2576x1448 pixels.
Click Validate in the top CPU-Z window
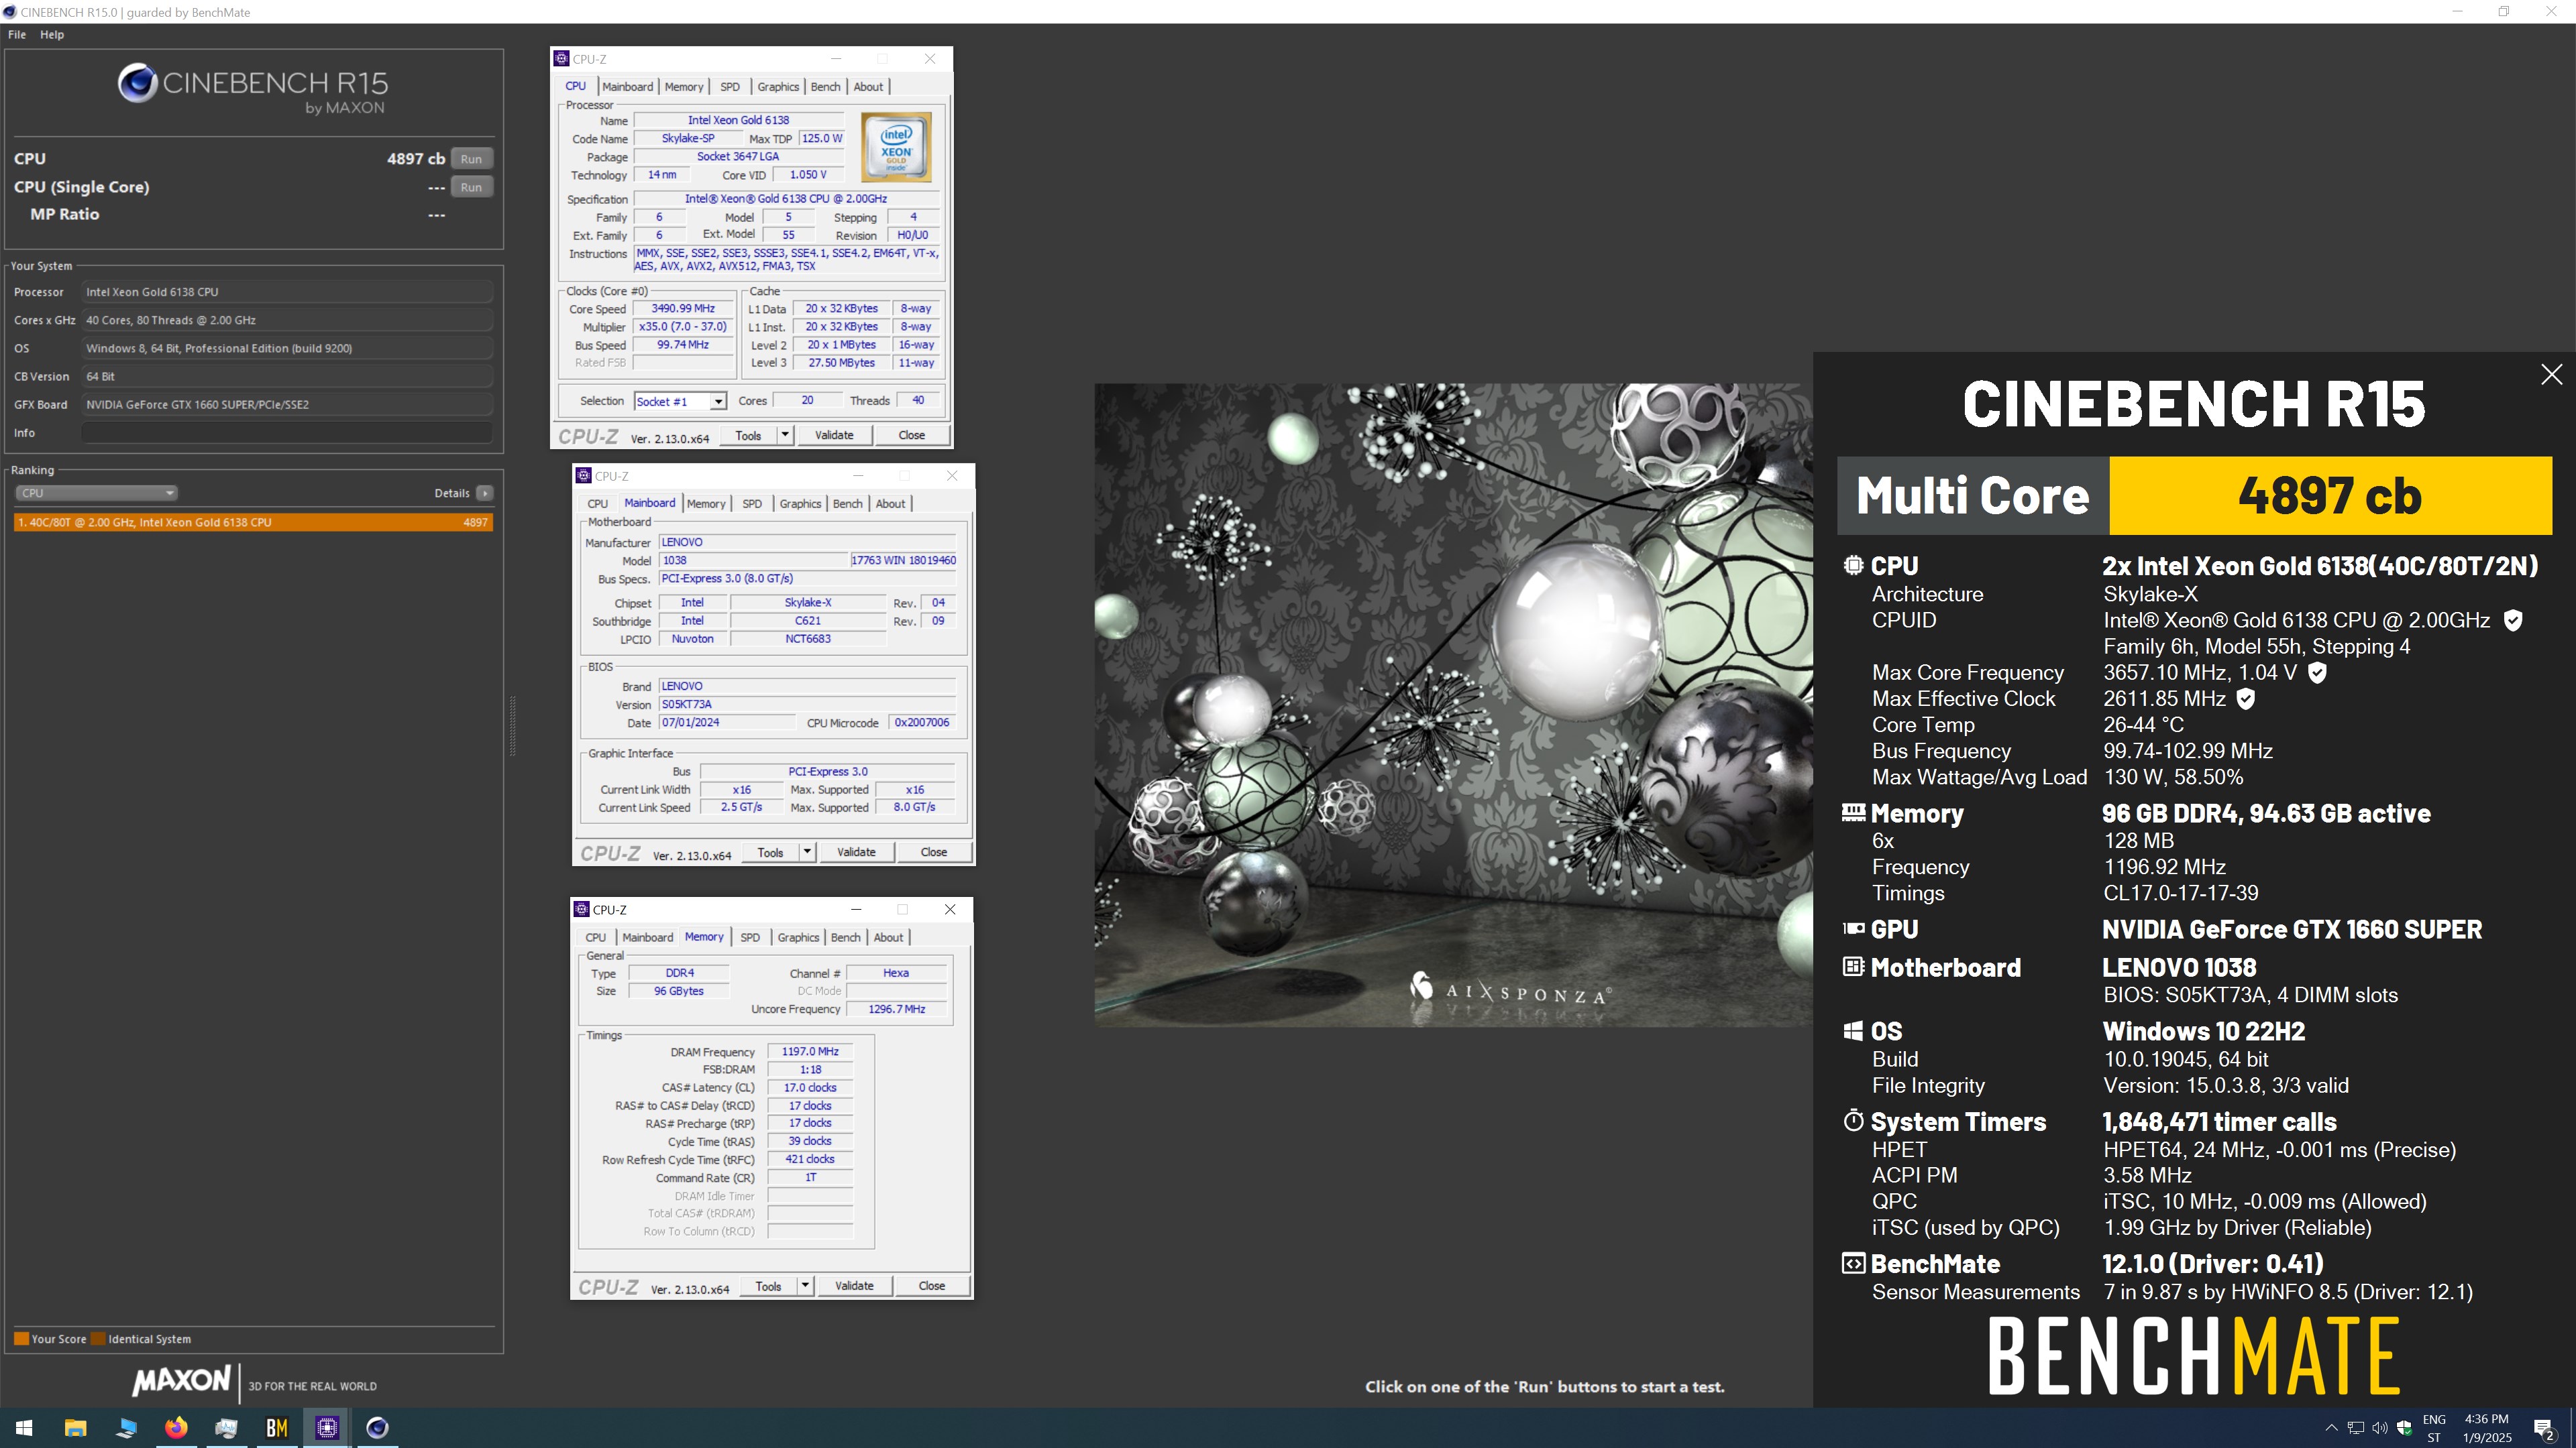click(834, 434)
